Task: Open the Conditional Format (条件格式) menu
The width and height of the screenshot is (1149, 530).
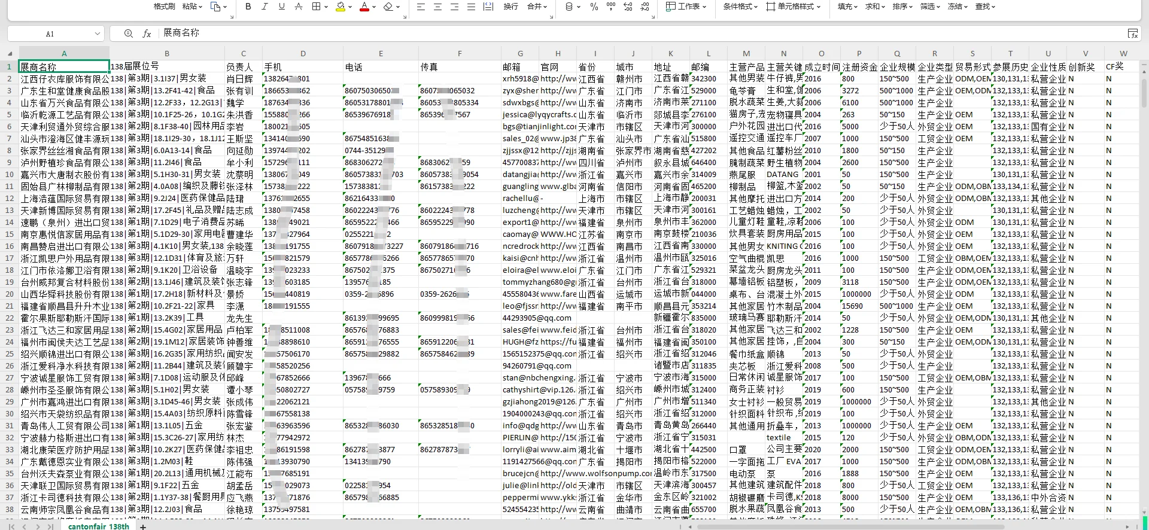Action: point(740,7)
